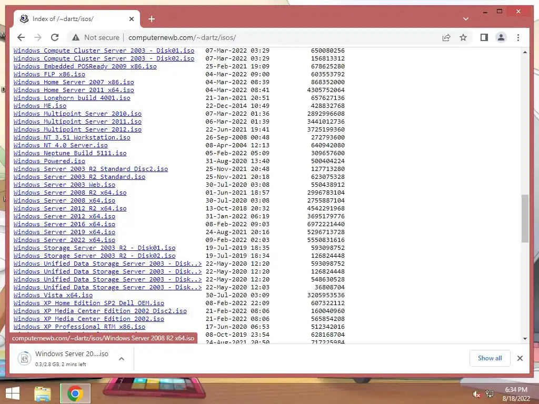
Task: View the Not secure site warning
Action: pyautogui.click(x=96, y=37)
